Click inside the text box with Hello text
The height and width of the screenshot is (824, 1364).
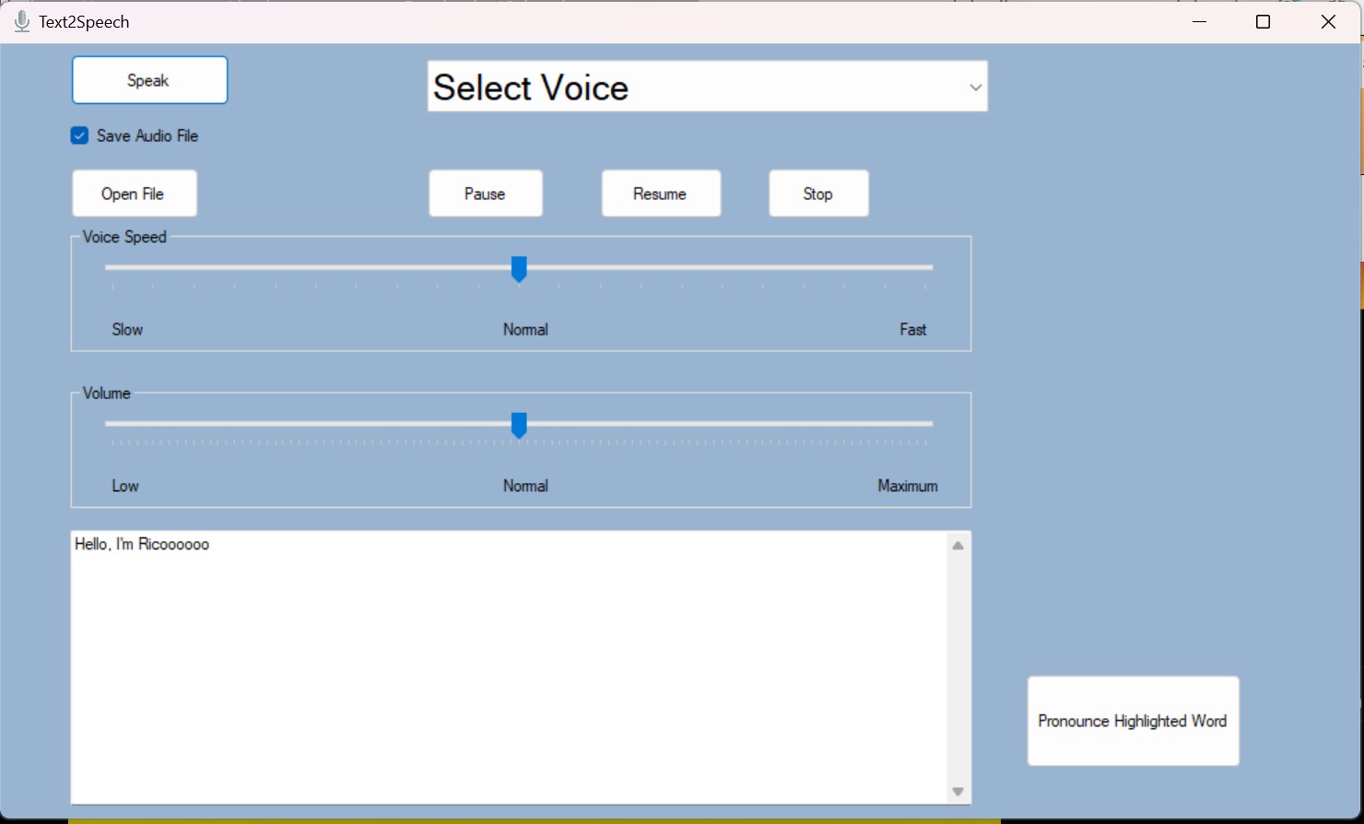[509, 667]
